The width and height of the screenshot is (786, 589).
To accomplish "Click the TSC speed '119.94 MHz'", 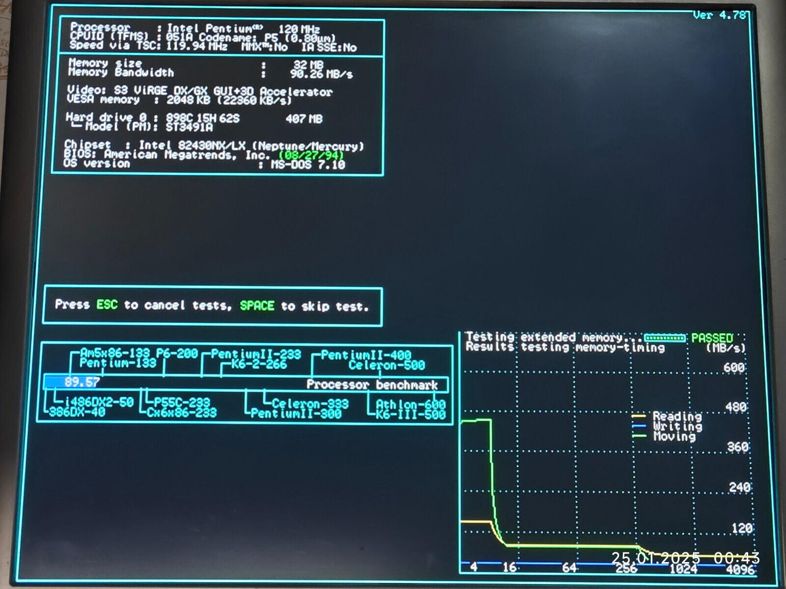I will pyautogui.click(x=196, y=47).
